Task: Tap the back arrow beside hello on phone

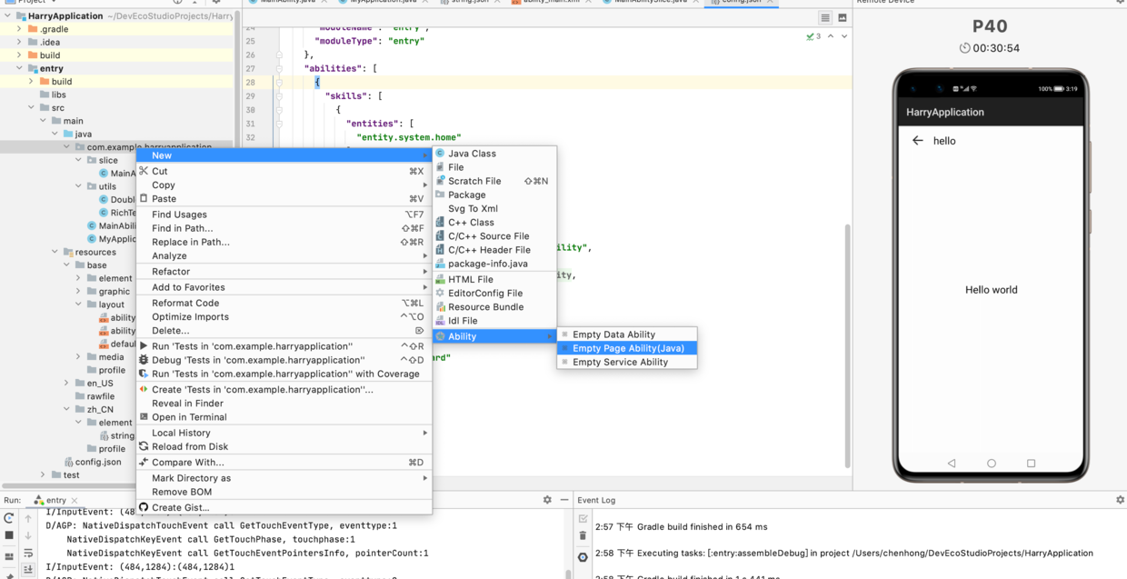Action: coord(917,141)
